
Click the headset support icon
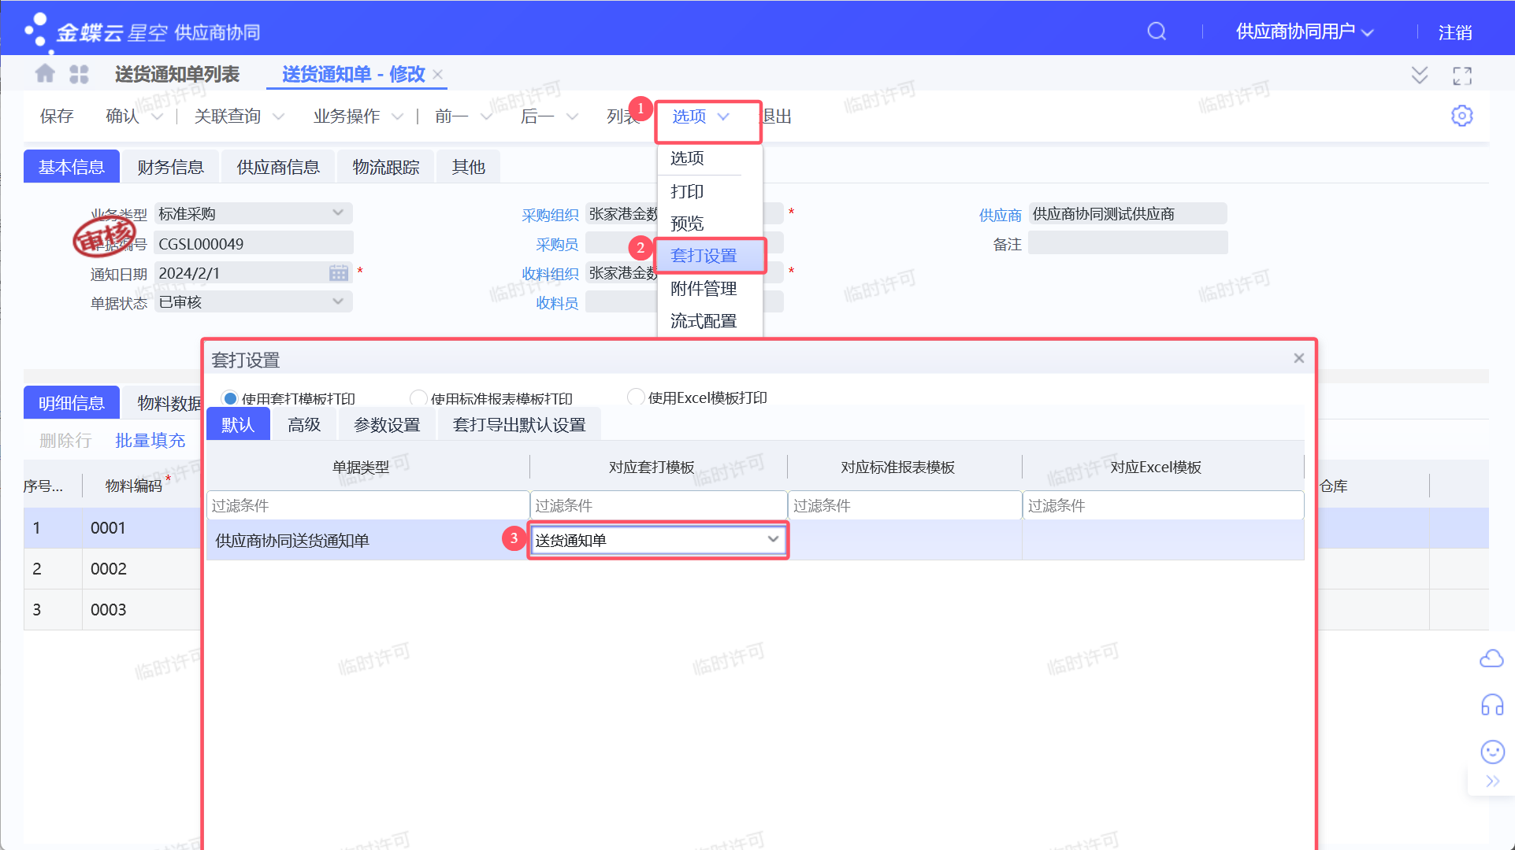click(1492, 704)
